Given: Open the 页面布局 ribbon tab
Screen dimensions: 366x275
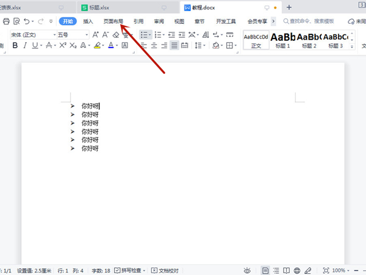Looking at the screenshot, I should (113, 21).
